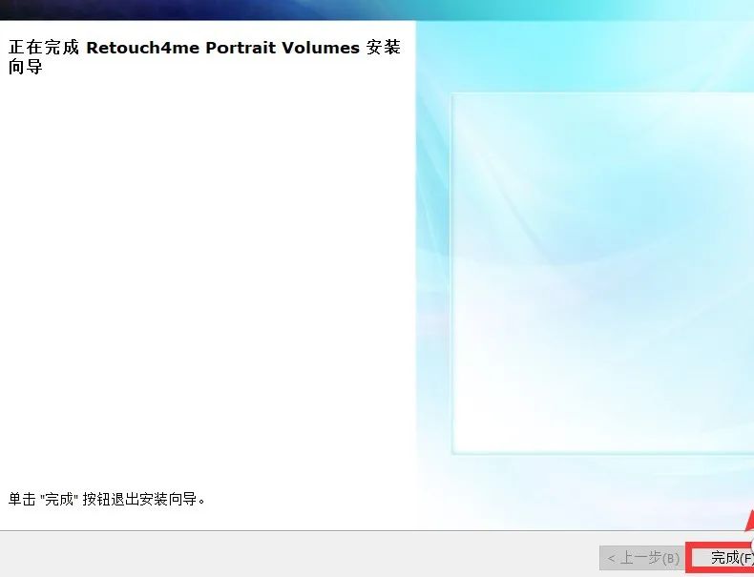
Task: Click the disabled 上一步(B) back button
Action: tap(642, 558)
